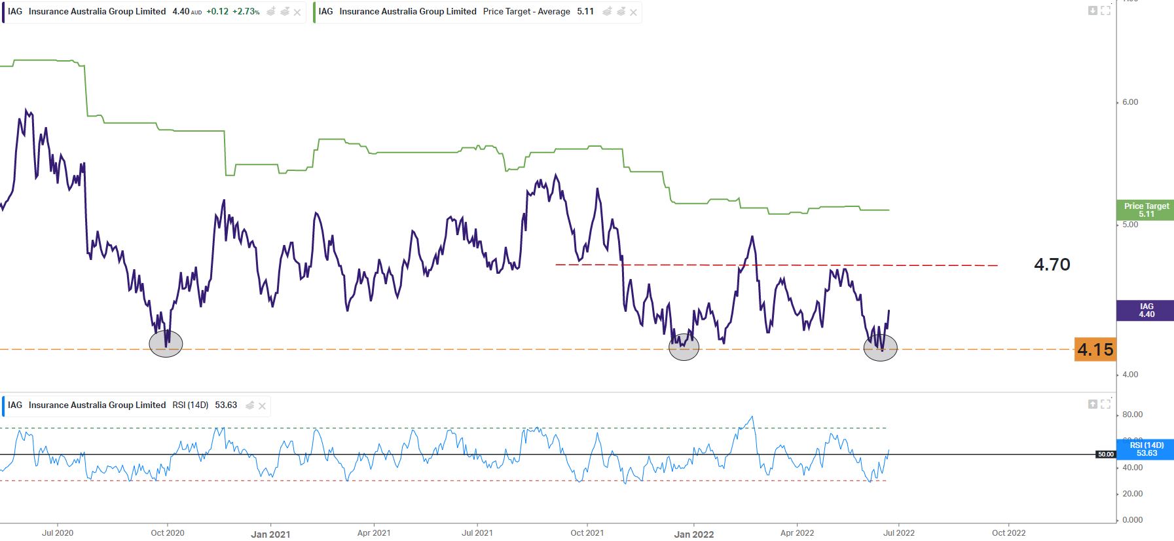The width and height of the screenshot is (1174, 541).
Task: Select the green Price Target 5.11 axis label
Action: point(1146,210)
